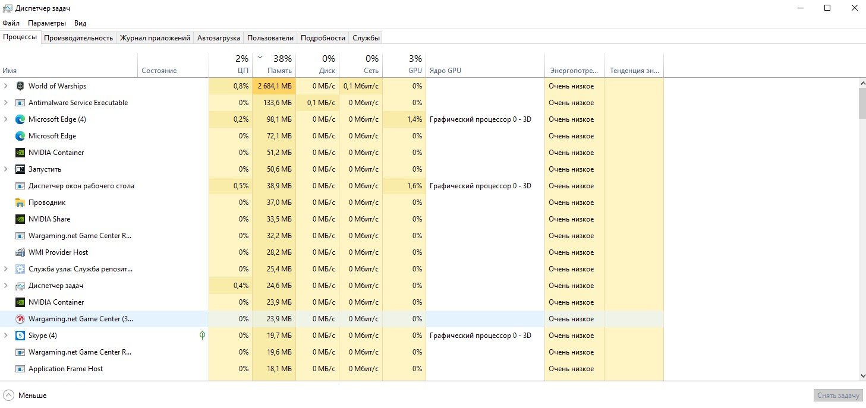
Task: Expand the Antimalware Service Executable group
Action: [x=6, y=103]
